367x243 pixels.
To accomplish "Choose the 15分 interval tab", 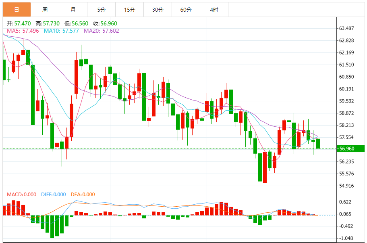I will (x=129, y=9).
